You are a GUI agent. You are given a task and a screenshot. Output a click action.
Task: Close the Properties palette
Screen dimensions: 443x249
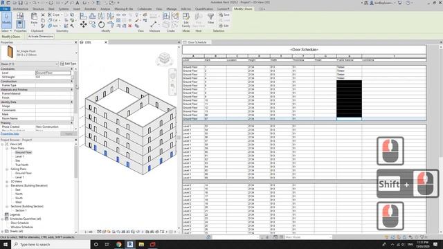(75, 42)
